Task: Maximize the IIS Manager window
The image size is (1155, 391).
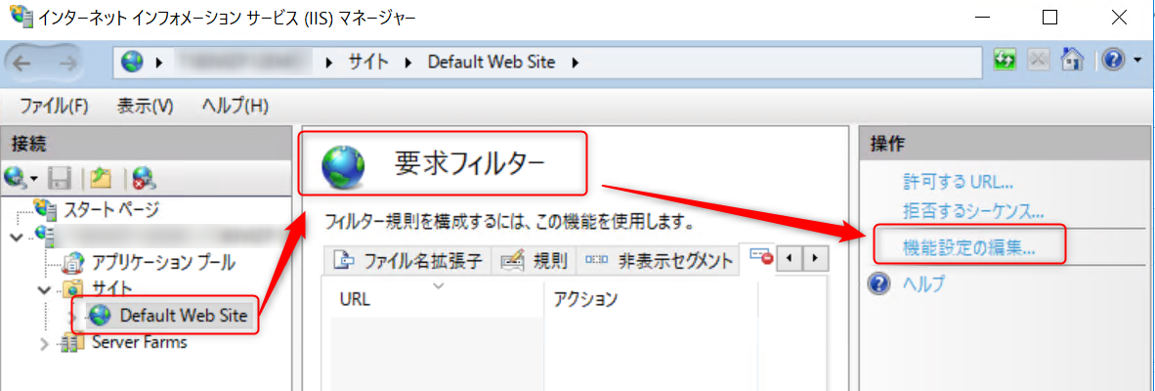Action: tap(1049, 18)
